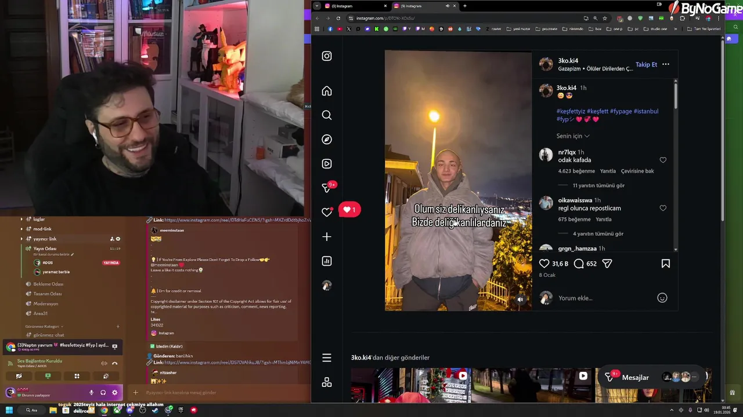743x417 pixels.
Task: Expand the loglar channel in Discord
Action: click(21, 219)
